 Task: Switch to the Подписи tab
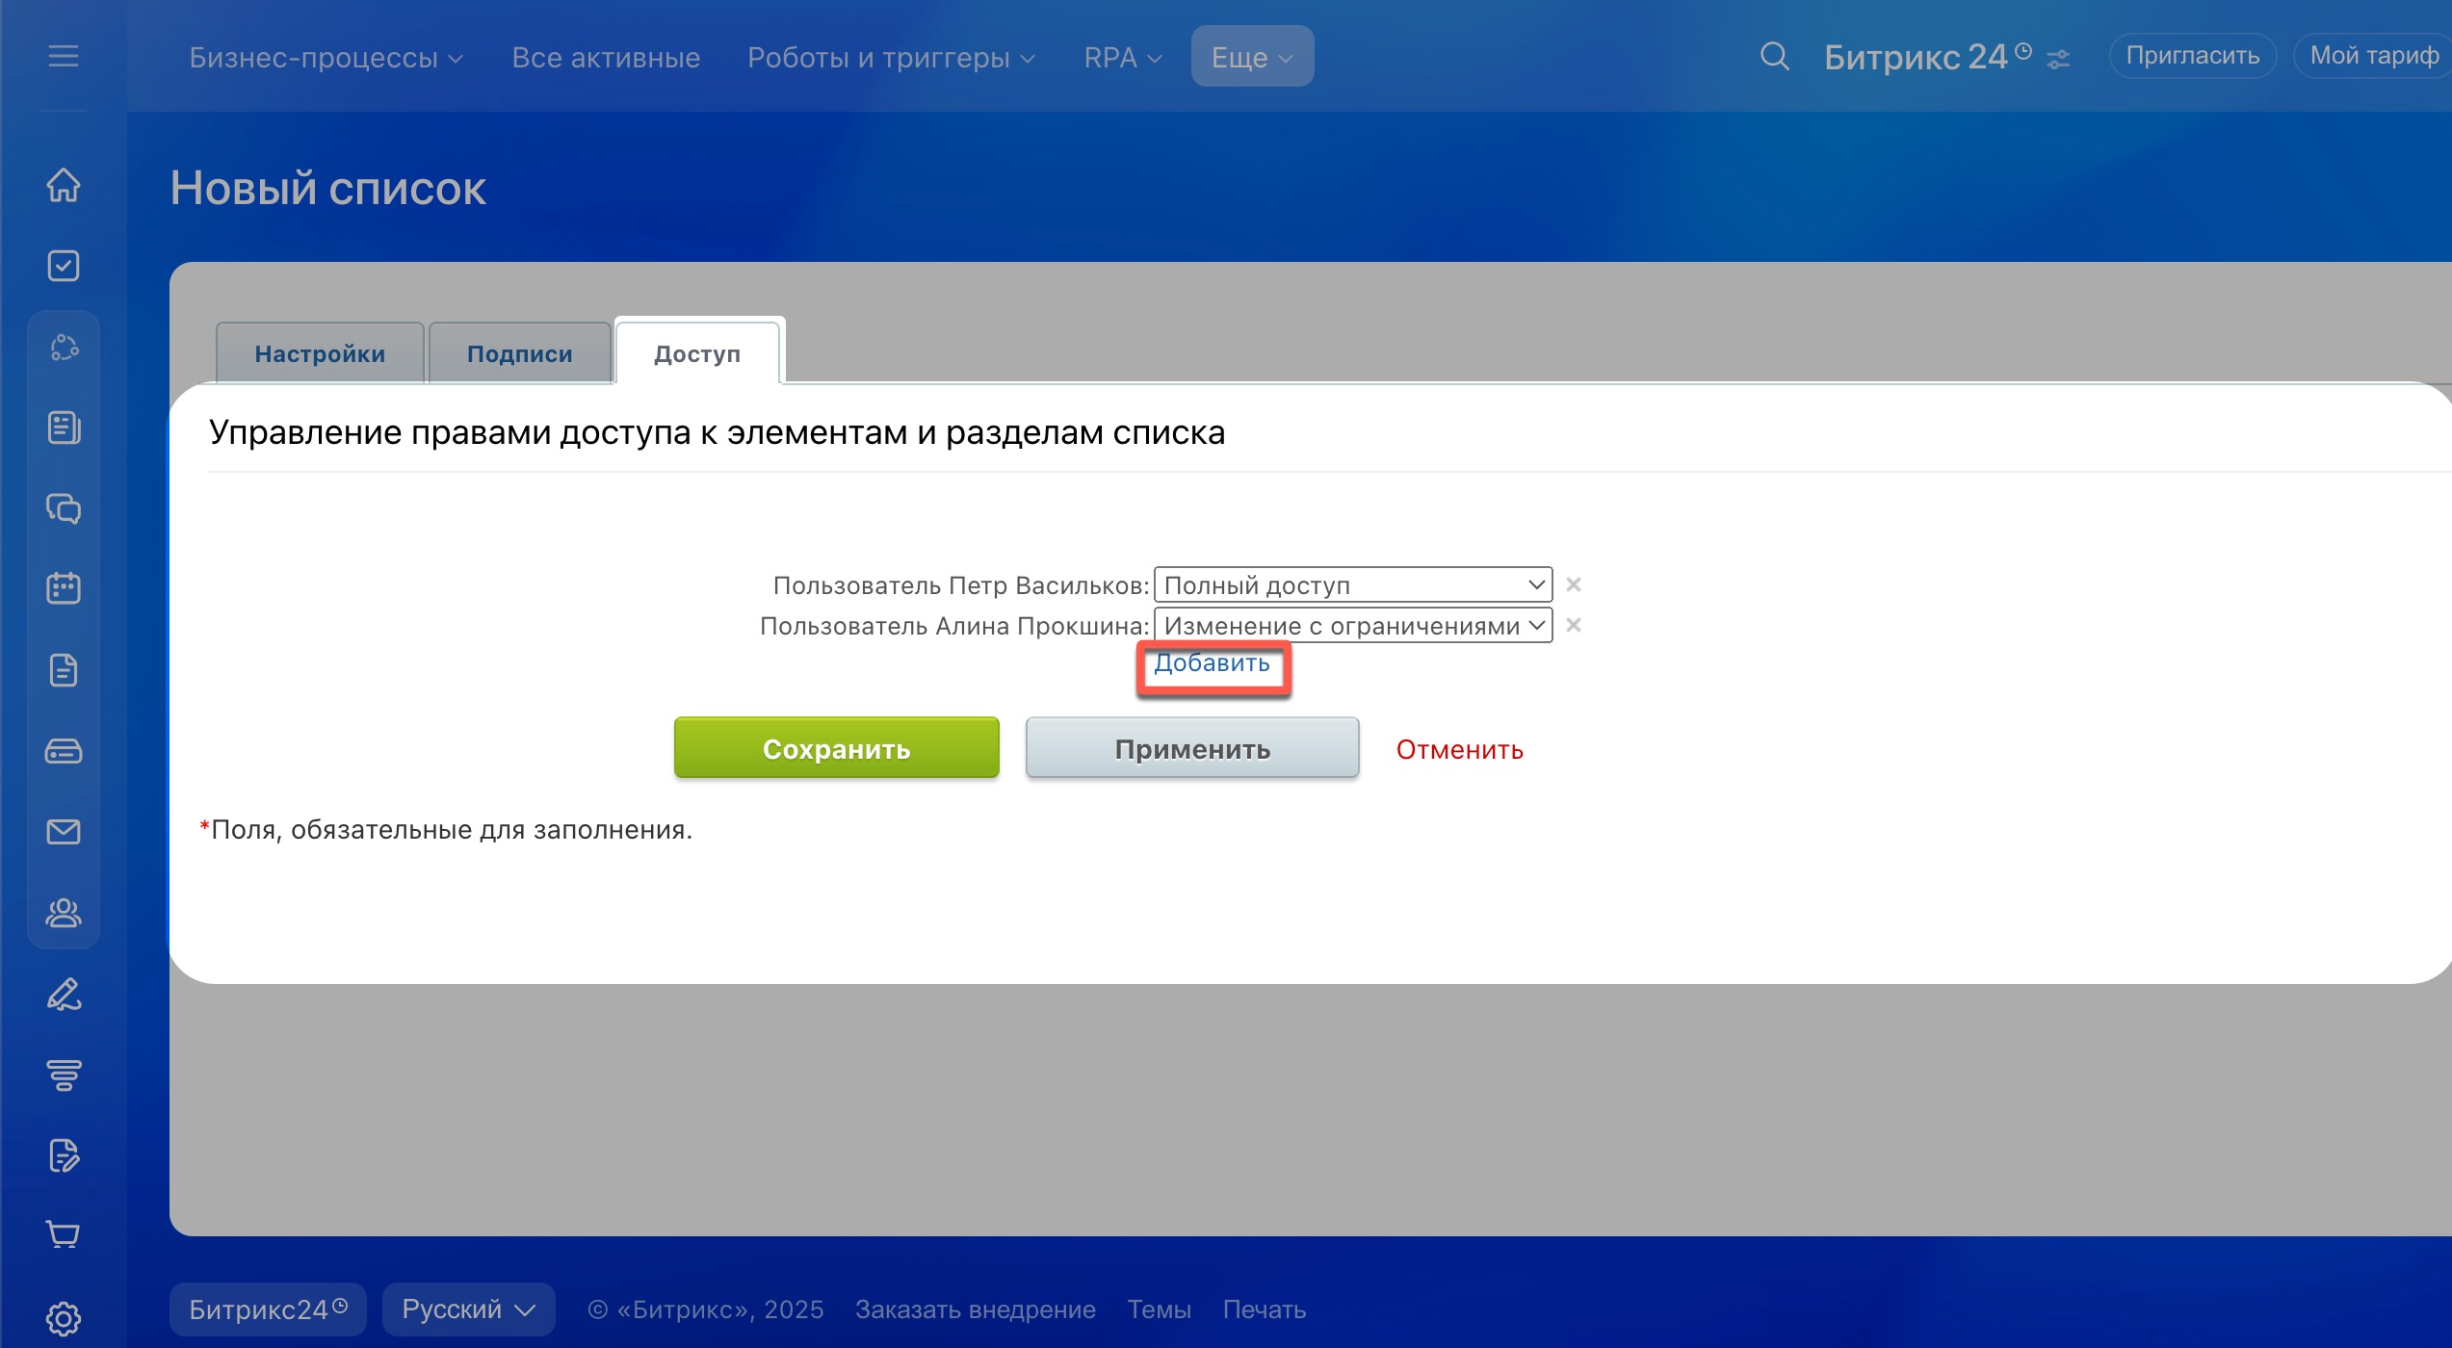519,353
